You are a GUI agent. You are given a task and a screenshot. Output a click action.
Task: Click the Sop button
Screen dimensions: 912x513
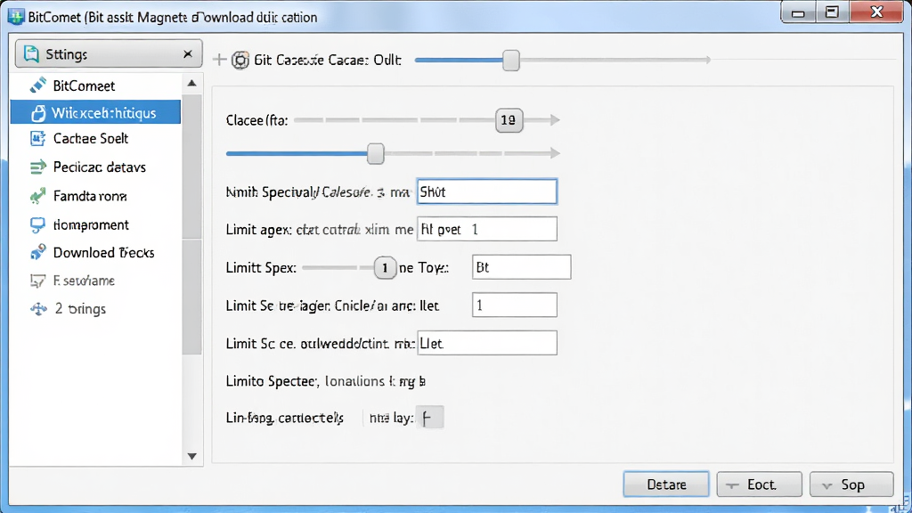[851, 484]
